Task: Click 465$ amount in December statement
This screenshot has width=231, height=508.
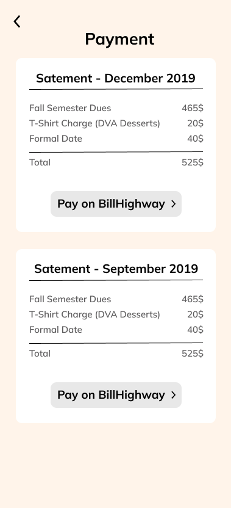Action: click(x=193, y=108)
